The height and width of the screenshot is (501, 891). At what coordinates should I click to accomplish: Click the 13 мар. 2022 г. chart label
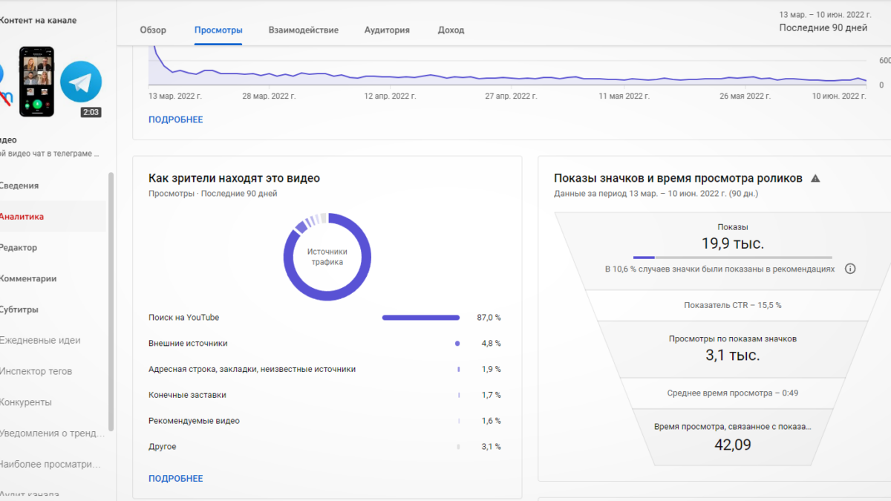click(175, 96)
